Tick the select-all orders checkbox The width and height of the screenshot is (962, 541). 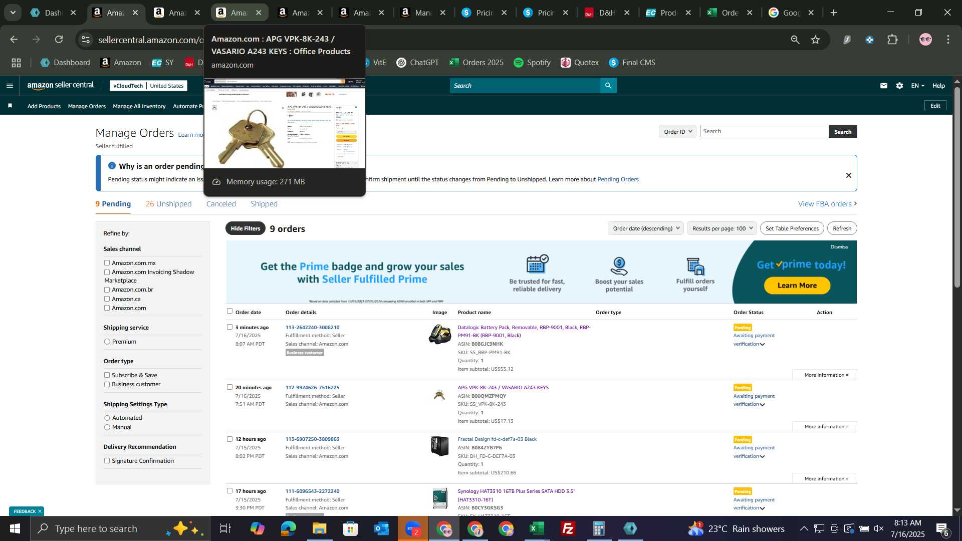[229, 311]
